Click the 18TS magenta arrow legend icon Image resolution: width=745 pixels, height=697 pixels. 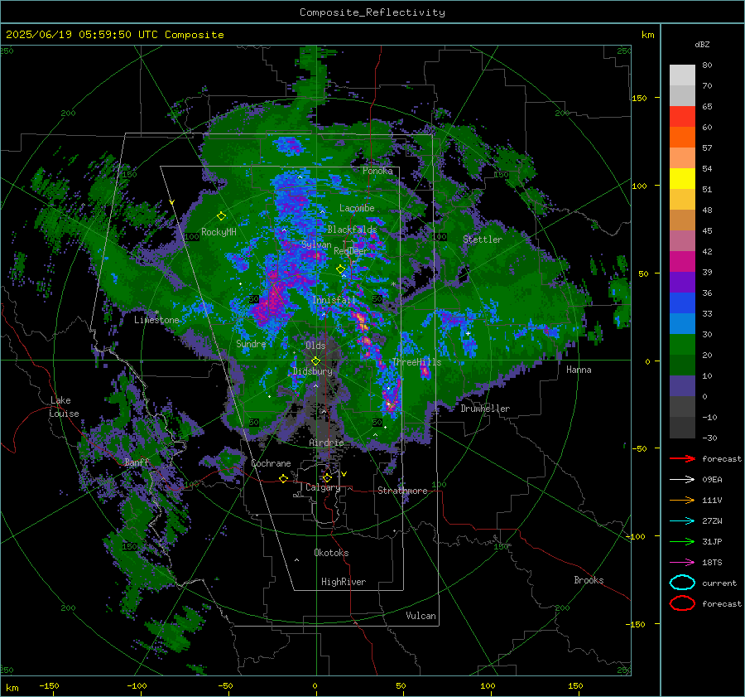click(682, 563)
